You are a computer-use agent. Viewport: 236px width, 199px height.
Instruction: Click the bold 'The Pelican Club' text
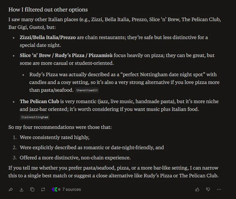tap(39, 101)
